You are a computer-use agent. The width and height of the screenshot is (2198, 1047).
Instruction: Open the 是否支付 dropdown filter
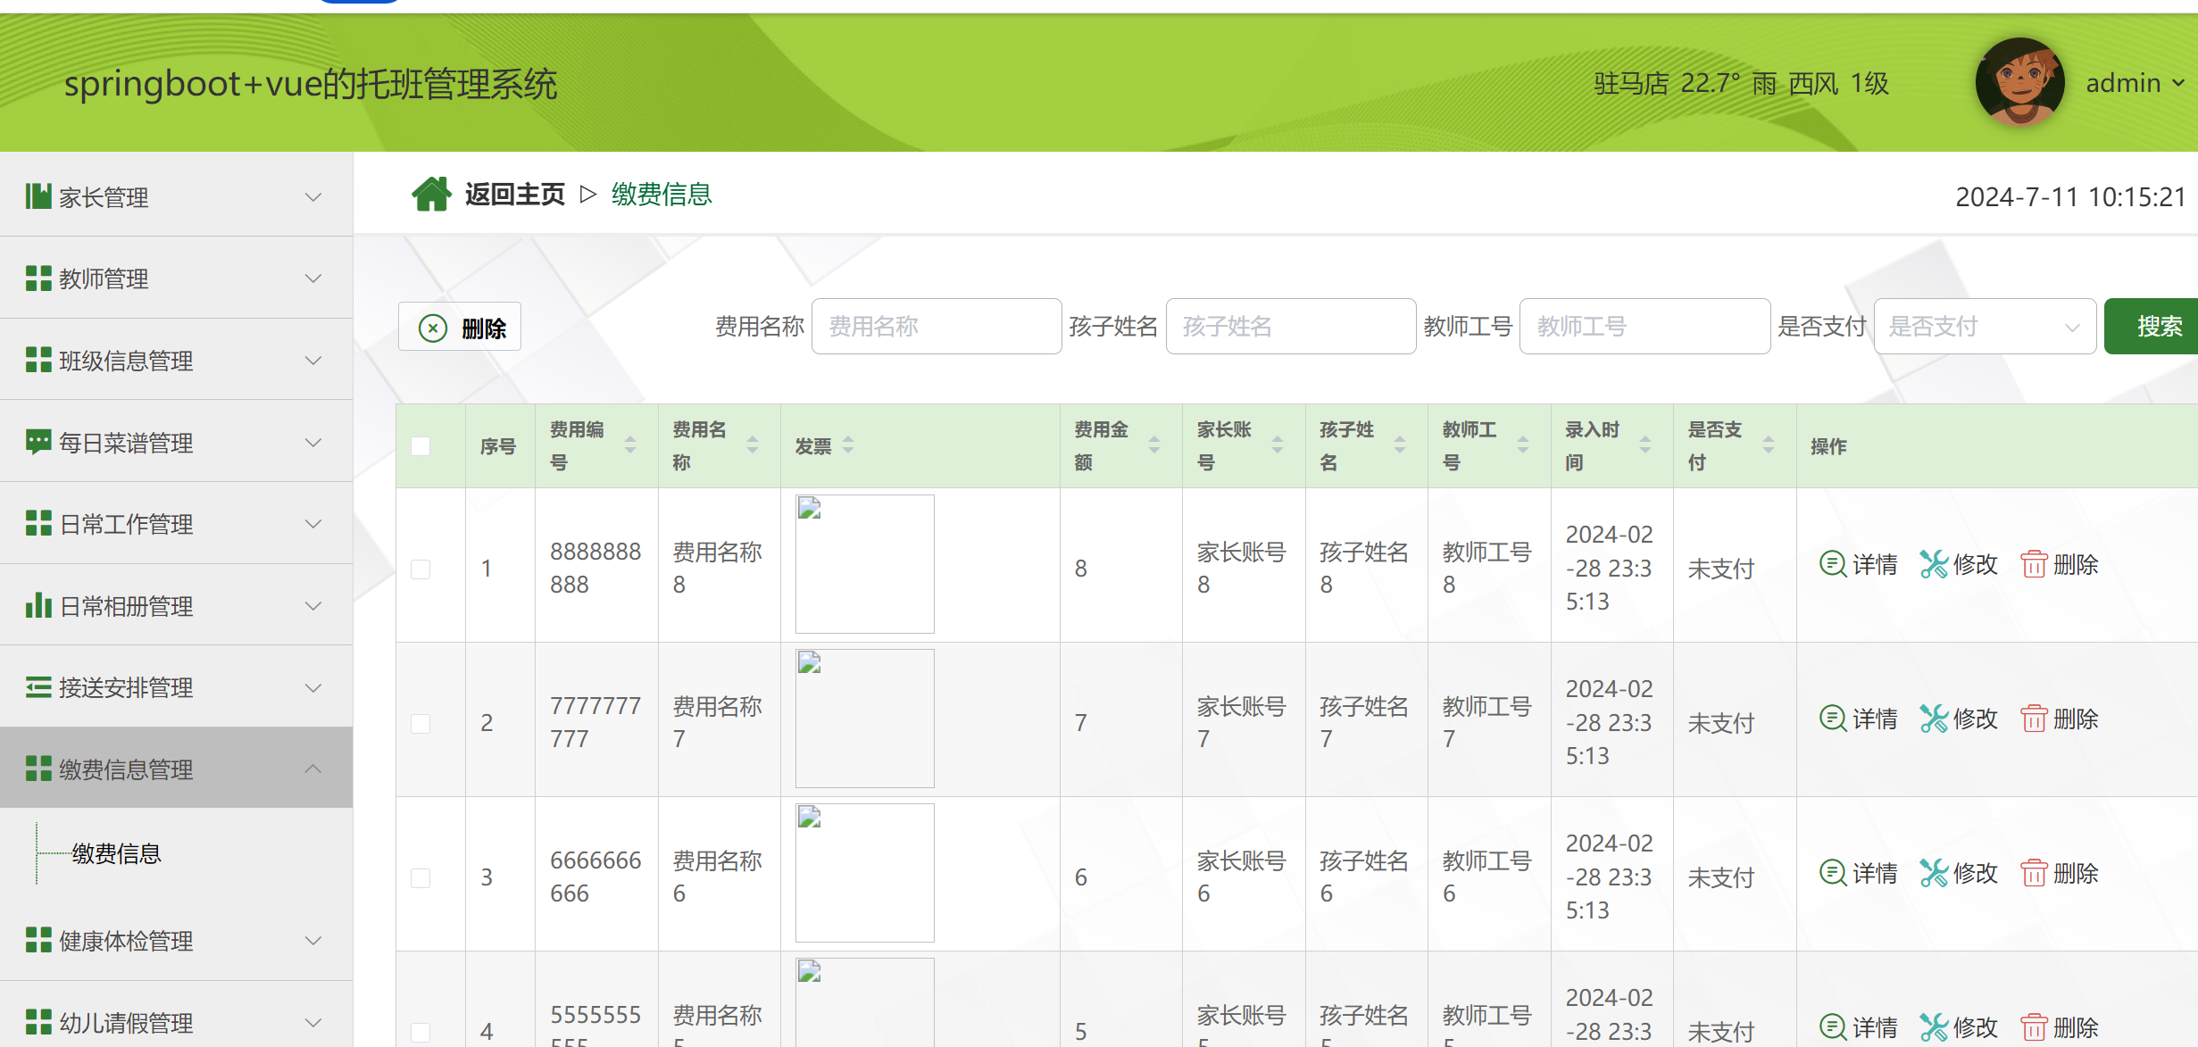coord(1984,327)
